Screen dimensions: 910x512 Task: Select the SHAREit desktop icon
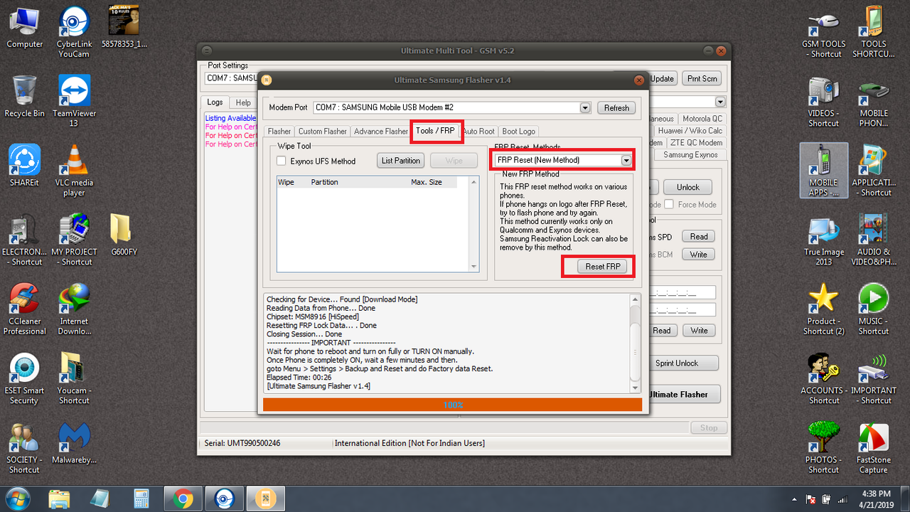(x=25, y=165)
